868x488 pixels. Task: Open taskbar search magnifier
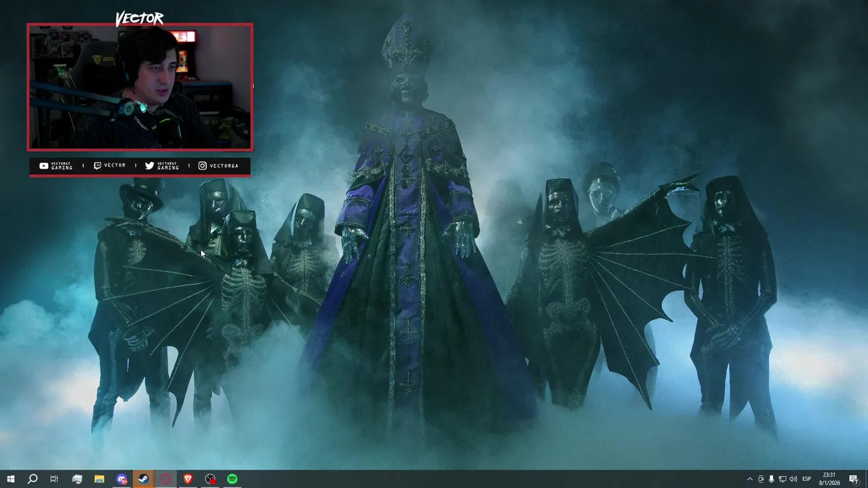point(32,479)
